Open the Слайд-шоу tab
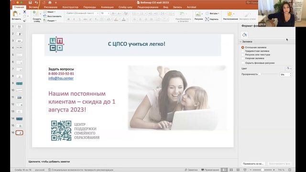Screen dimensions: 306x172 tap(125, 7)
